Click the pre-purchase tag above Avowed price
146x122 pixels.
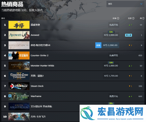coord(111,32)
